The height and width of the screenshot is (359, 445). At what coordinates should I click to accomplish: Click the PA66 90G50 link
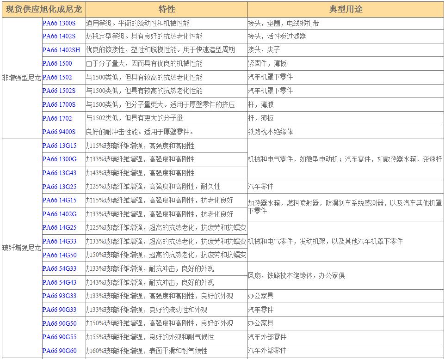coord(59,323)
